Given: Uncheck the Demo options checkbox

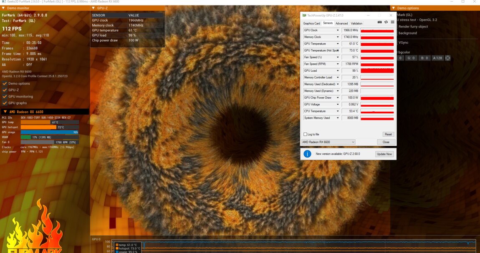Looking at the screenshot, I should 5,83.
